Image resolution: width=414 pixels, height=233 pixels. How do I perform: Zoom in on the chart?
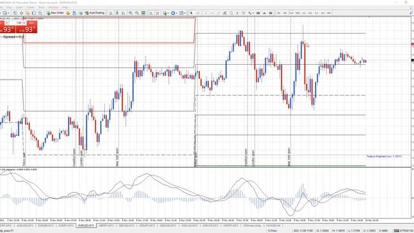pos(131,13)
